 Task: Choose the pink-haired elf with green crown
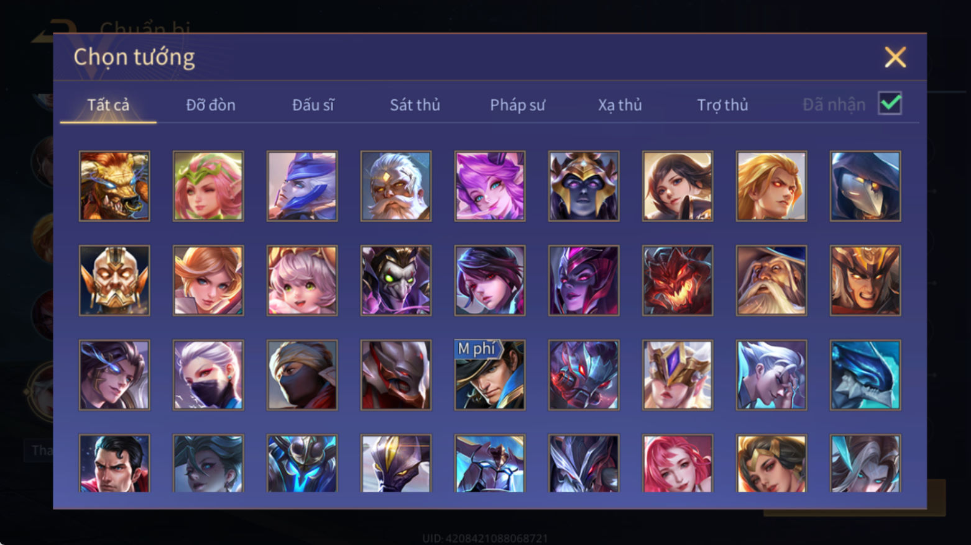(208, 186)
